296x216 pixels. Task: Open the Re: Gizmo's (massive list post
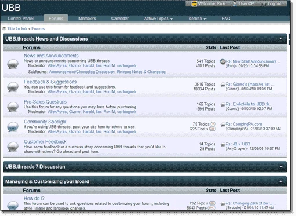coord(250,84)
